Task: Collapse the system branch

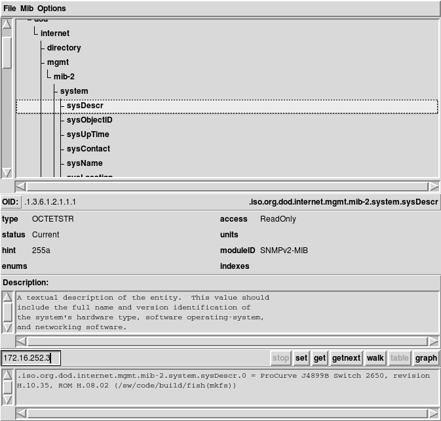Action: pos(73,91)
